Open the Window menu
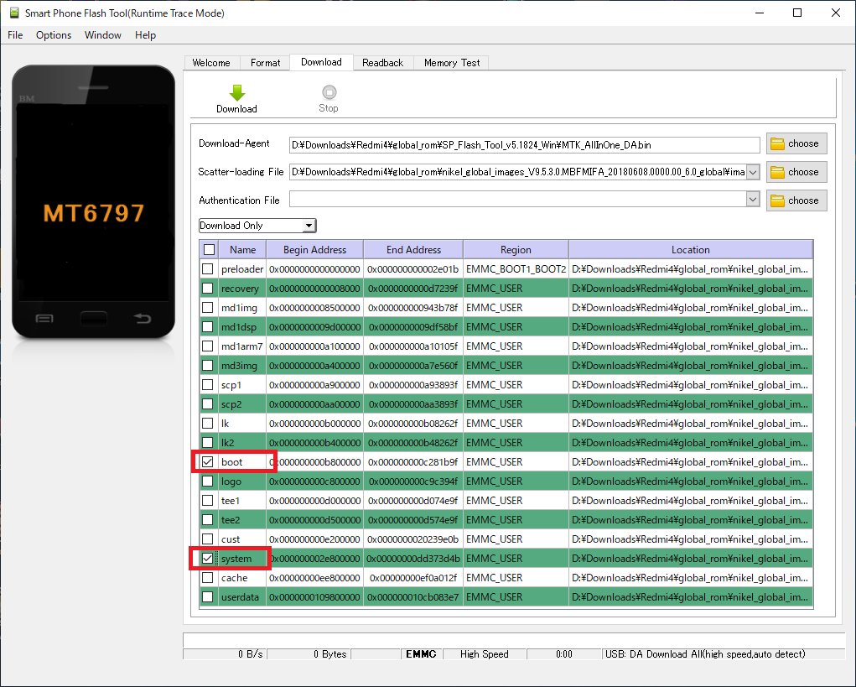This screenshot has height=687, width=856. [102, 35]
